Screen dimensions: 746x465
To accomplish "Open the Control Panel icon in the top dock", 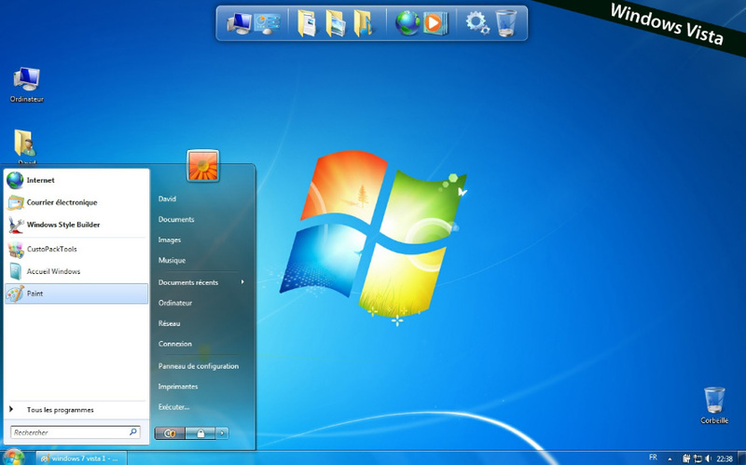I will click(x=267, y=23).
